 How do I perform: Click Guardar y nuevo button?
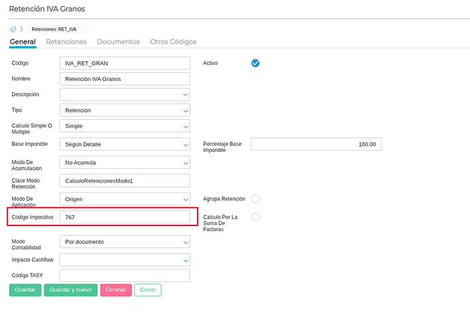coord(70,289)
